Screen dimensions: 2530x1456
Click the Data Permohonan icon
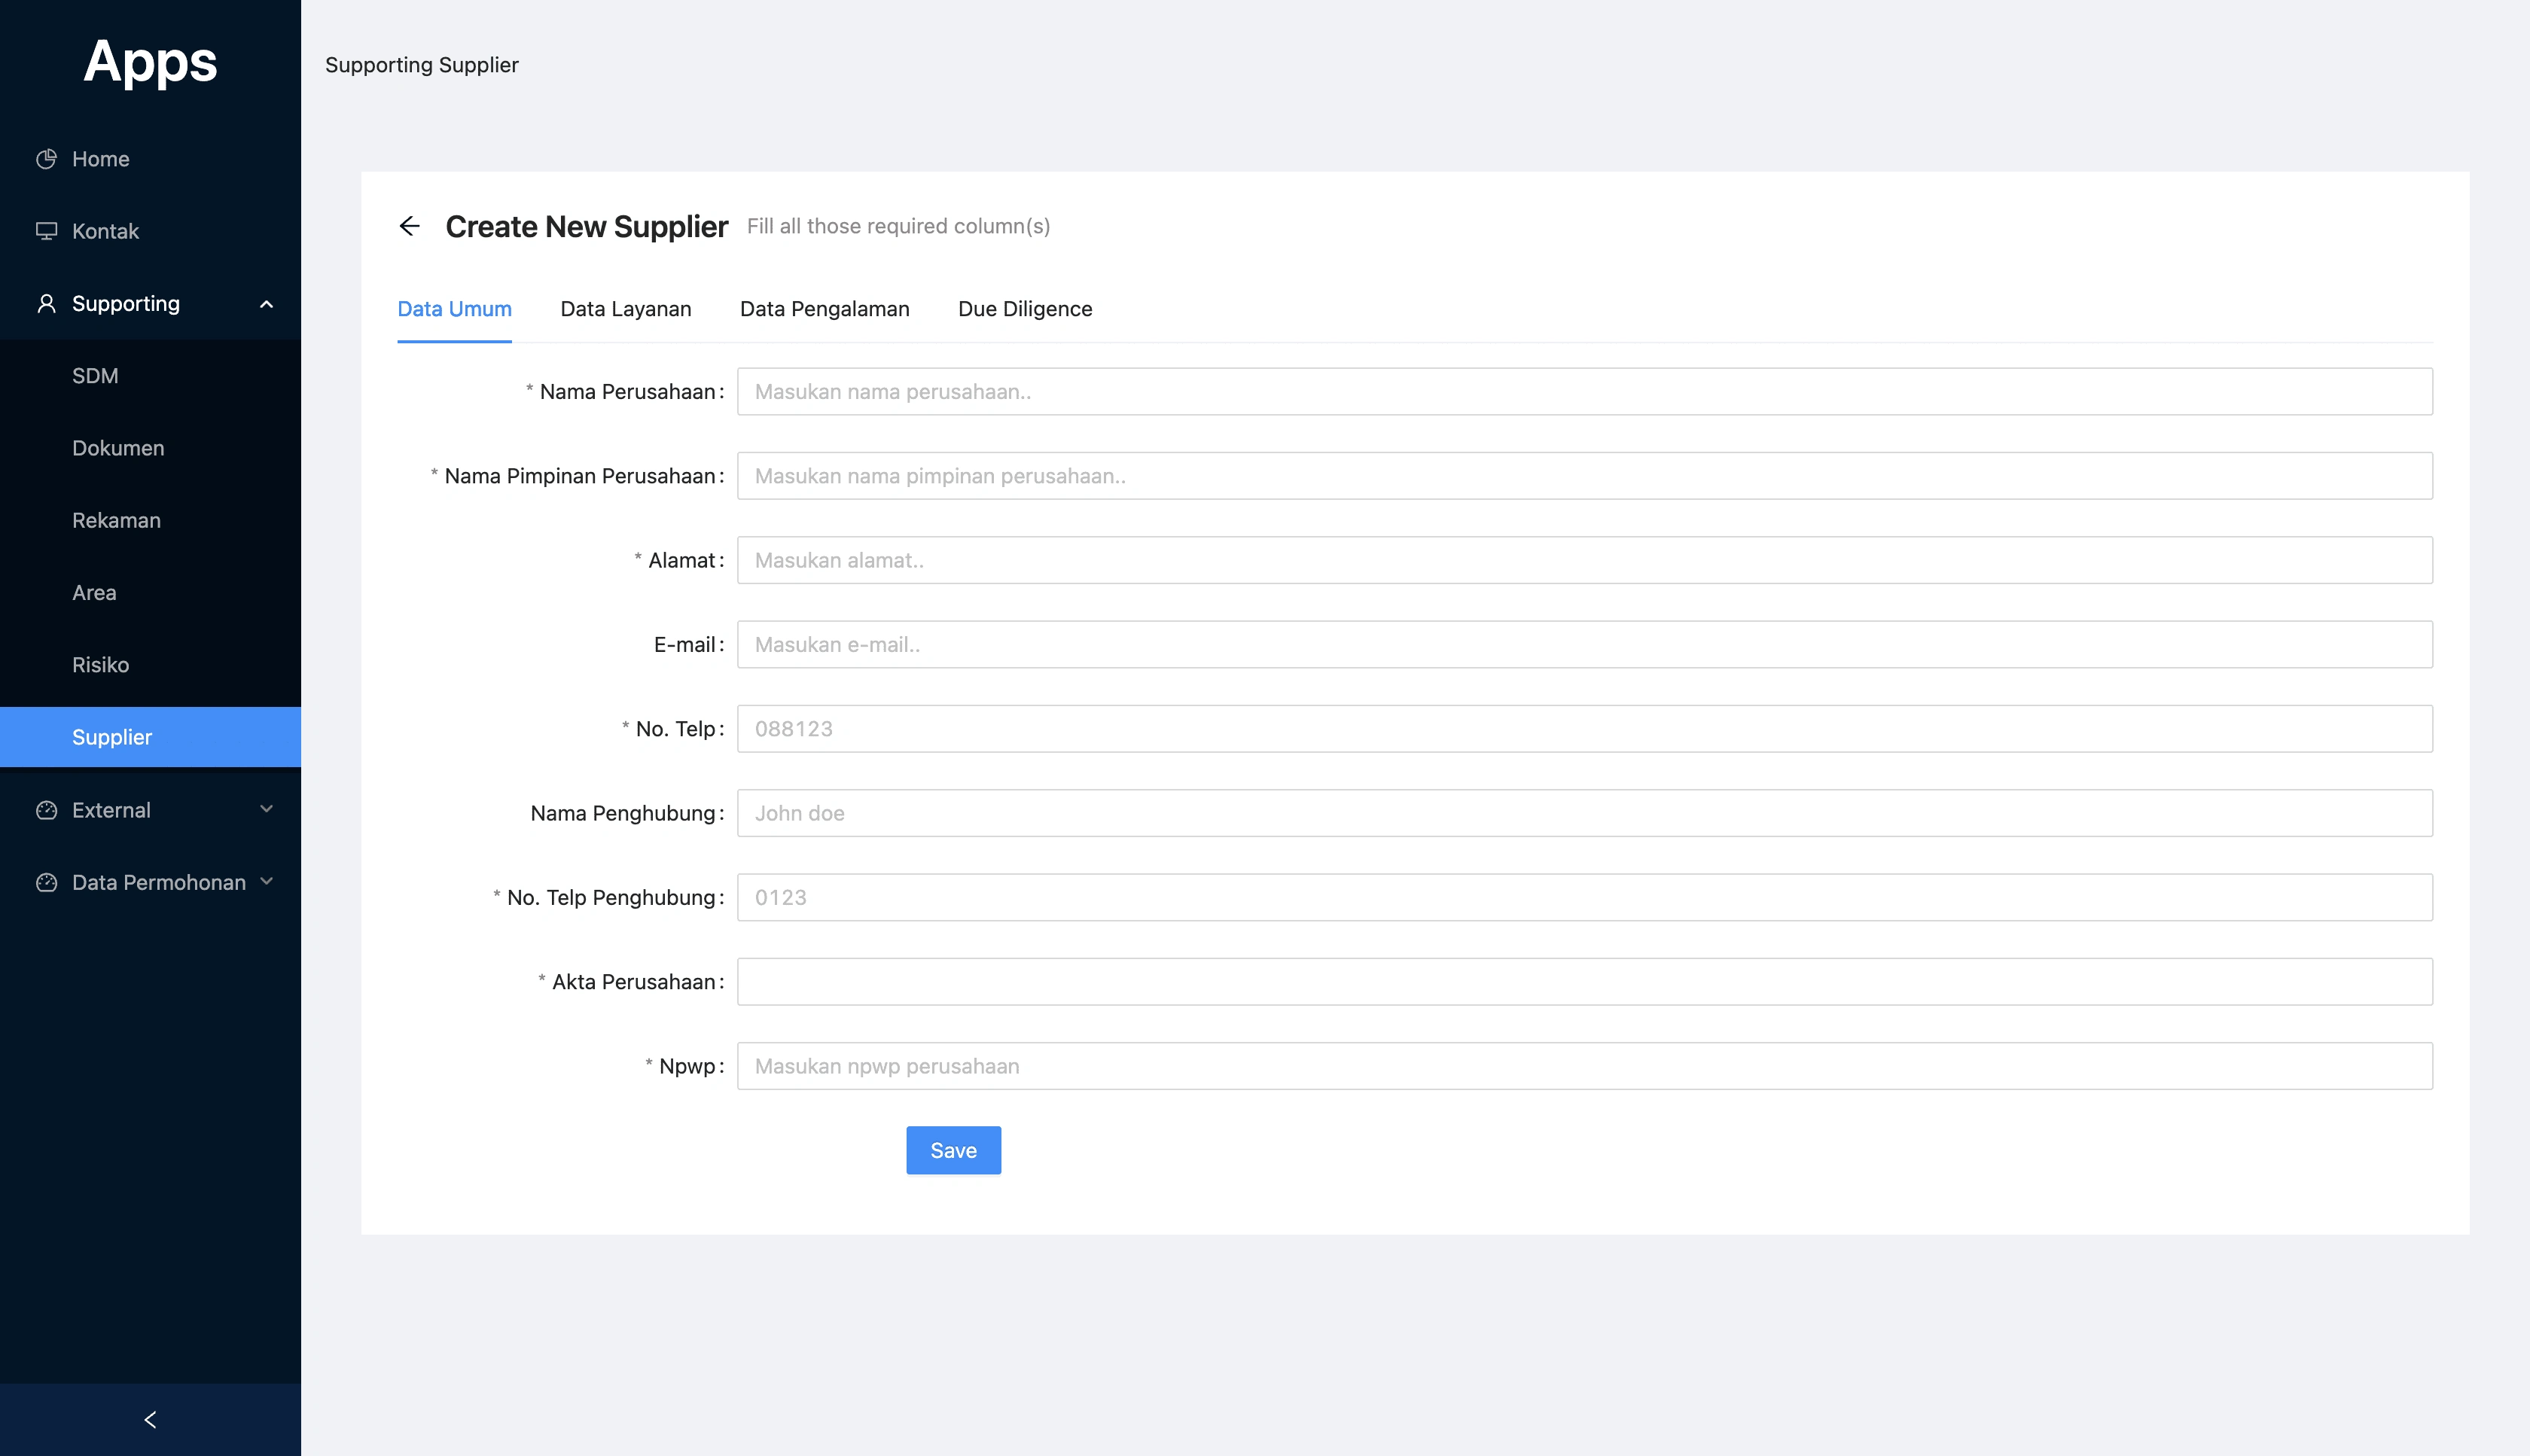click(x=46, y=882)
